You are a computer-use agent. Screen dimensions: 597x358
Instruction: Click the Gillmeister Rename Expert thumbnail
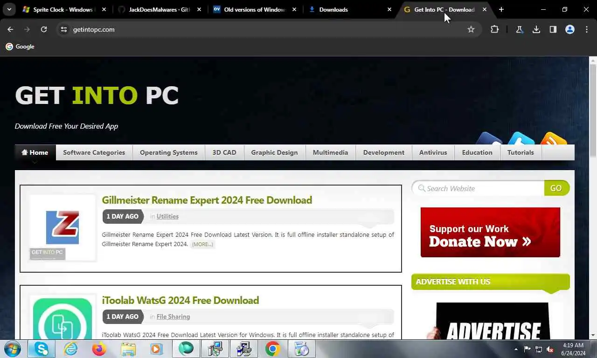[62, 227]
